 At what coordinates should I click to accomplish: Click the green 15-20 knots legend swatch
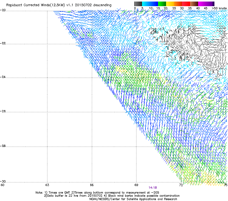tap(162, 4)
